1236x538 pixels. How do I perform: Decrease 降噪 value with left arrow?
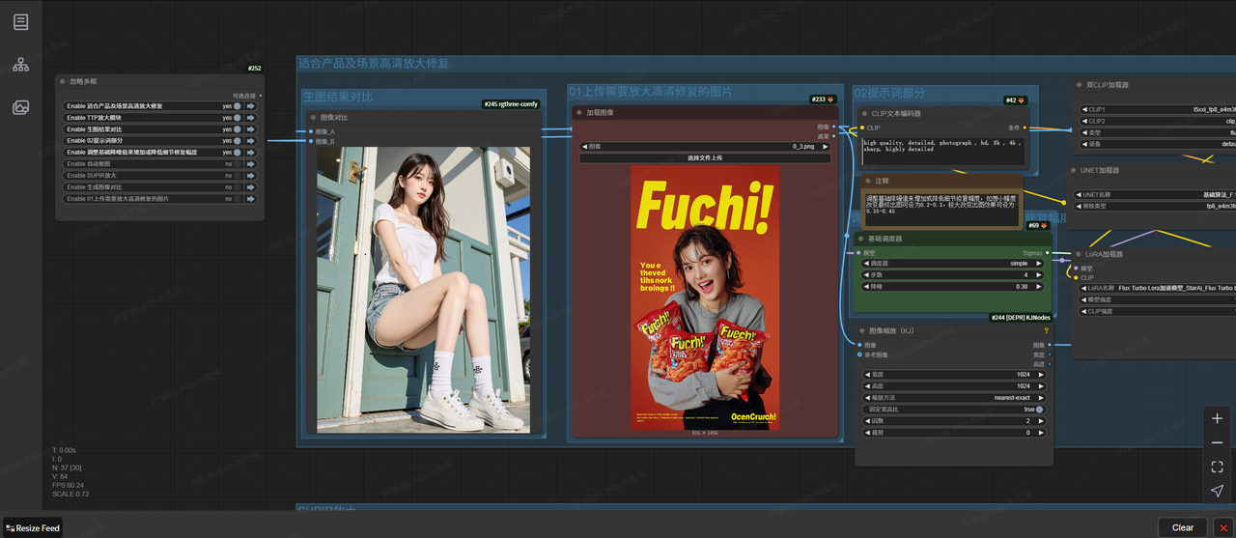coord(866,286)
